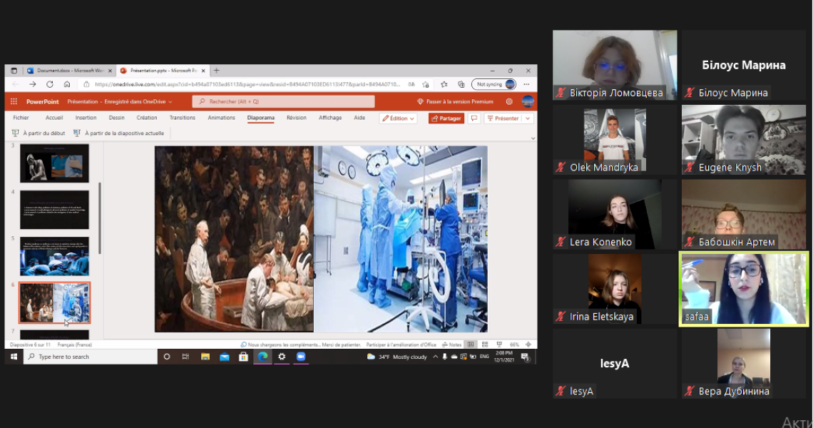813x428 pixels.
Task: Open Microsoft Store from the taskbar
Action: click(x=243, y=357)
